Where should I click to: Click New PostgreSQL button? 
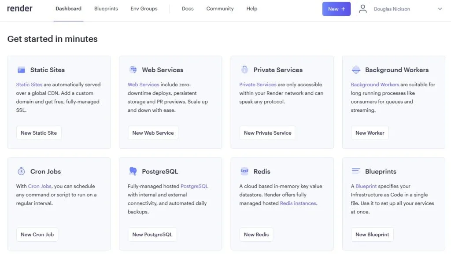[152, 235]
